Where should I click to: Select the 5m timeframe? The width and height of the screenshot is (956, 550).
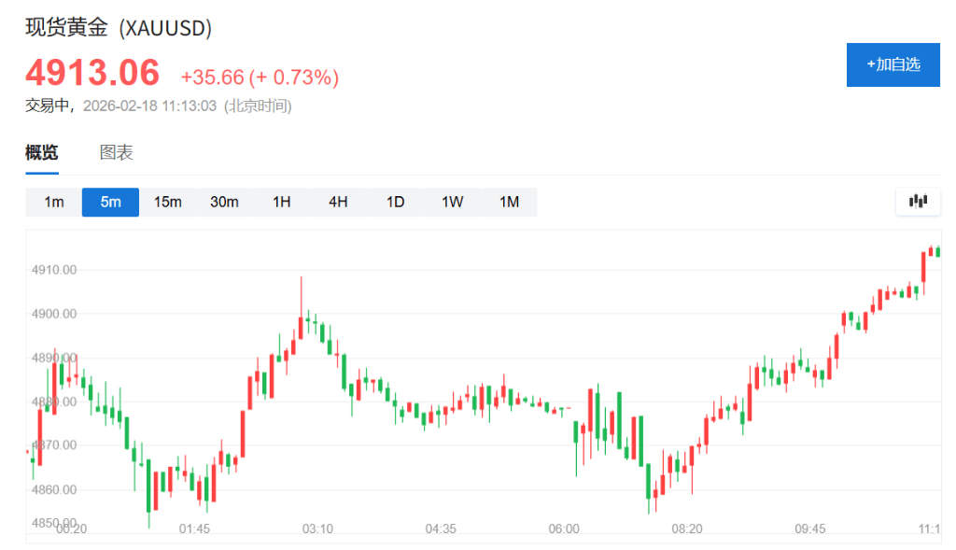click(110, 202)
